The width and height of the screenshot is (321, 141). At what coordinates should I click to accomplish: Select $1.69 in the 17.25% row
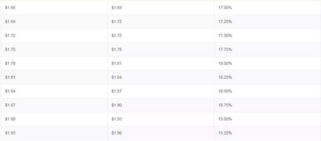coord(10,22)
